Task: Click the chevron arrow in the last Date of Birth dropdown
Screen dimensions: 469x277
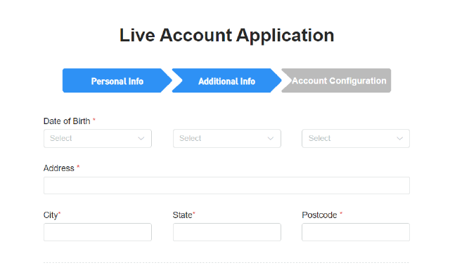Action: point(399,138)
